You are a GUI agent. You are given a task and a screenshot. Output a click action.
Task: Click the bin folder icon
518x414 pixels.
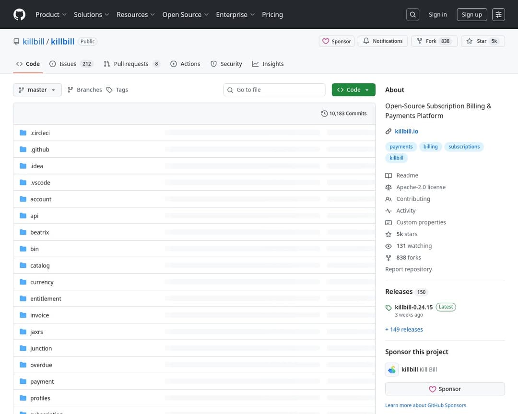pyautogui.click(x=23, y=249)
